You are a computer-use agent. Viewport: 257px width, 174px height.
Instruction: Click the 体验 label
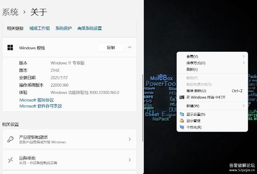(23, 93)
